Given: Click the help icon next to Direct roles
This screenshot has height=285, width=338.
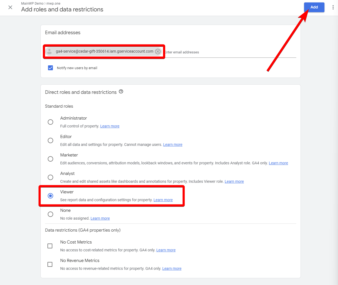Looking at the screenshot, I should click(x=121, y=92).
